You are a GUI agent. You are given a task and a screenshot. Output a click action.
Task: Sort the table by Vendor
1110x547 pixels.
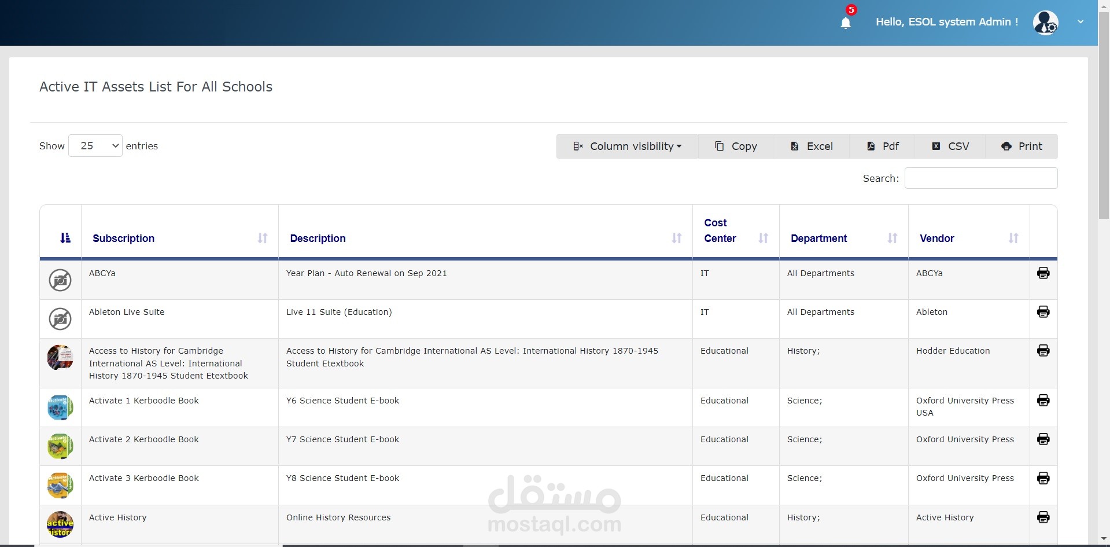[969, 238]
